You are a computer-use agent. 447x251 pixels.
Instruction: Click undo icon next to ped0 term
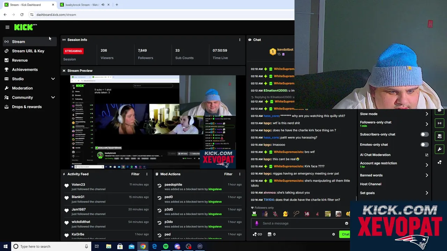(160, 199)
